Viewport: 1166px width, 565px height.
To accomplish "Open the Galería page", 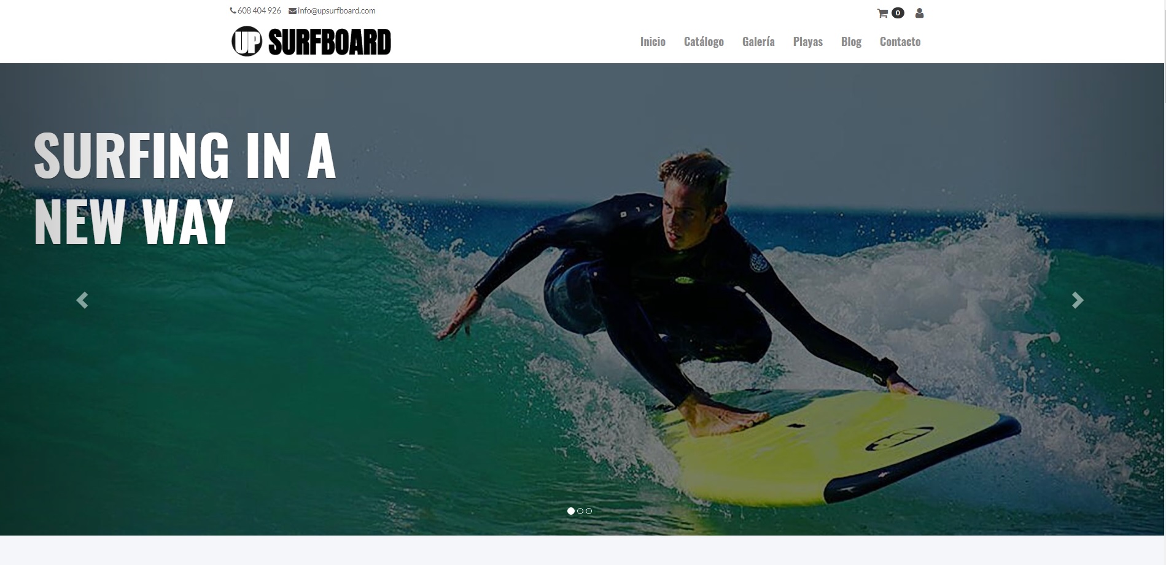I will 758,42.
